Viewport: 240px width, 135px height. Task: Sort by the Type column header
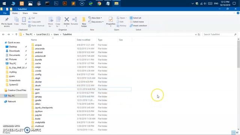[x=107, y=40]
